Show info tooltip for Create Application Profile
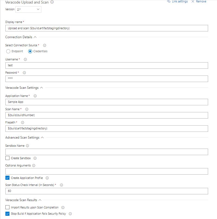 pos(47,178)
